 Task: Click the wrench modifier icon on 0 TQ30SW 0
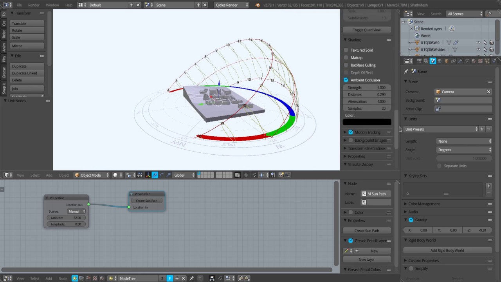tap(456, 42)
